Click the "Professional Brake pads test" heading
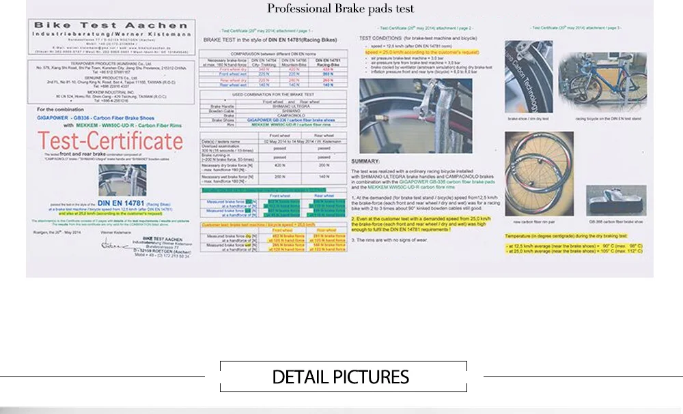The width and height of the screenshot is (683, 414). [x=341, y=9]
